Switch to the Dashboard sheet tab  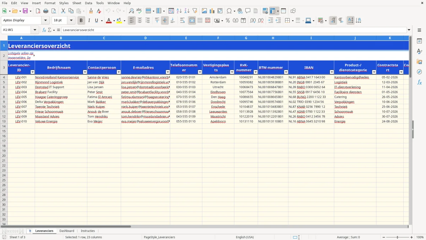coord(67,231)
